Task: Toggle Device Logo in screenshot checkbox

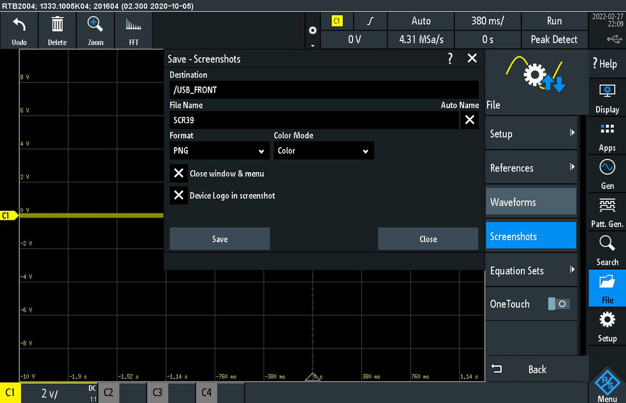Action: [x=178, y=195]
